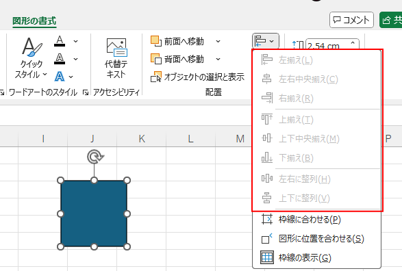Select column J header
The width and height of the screenshot is (402, 271).
[x=92, y=139]
